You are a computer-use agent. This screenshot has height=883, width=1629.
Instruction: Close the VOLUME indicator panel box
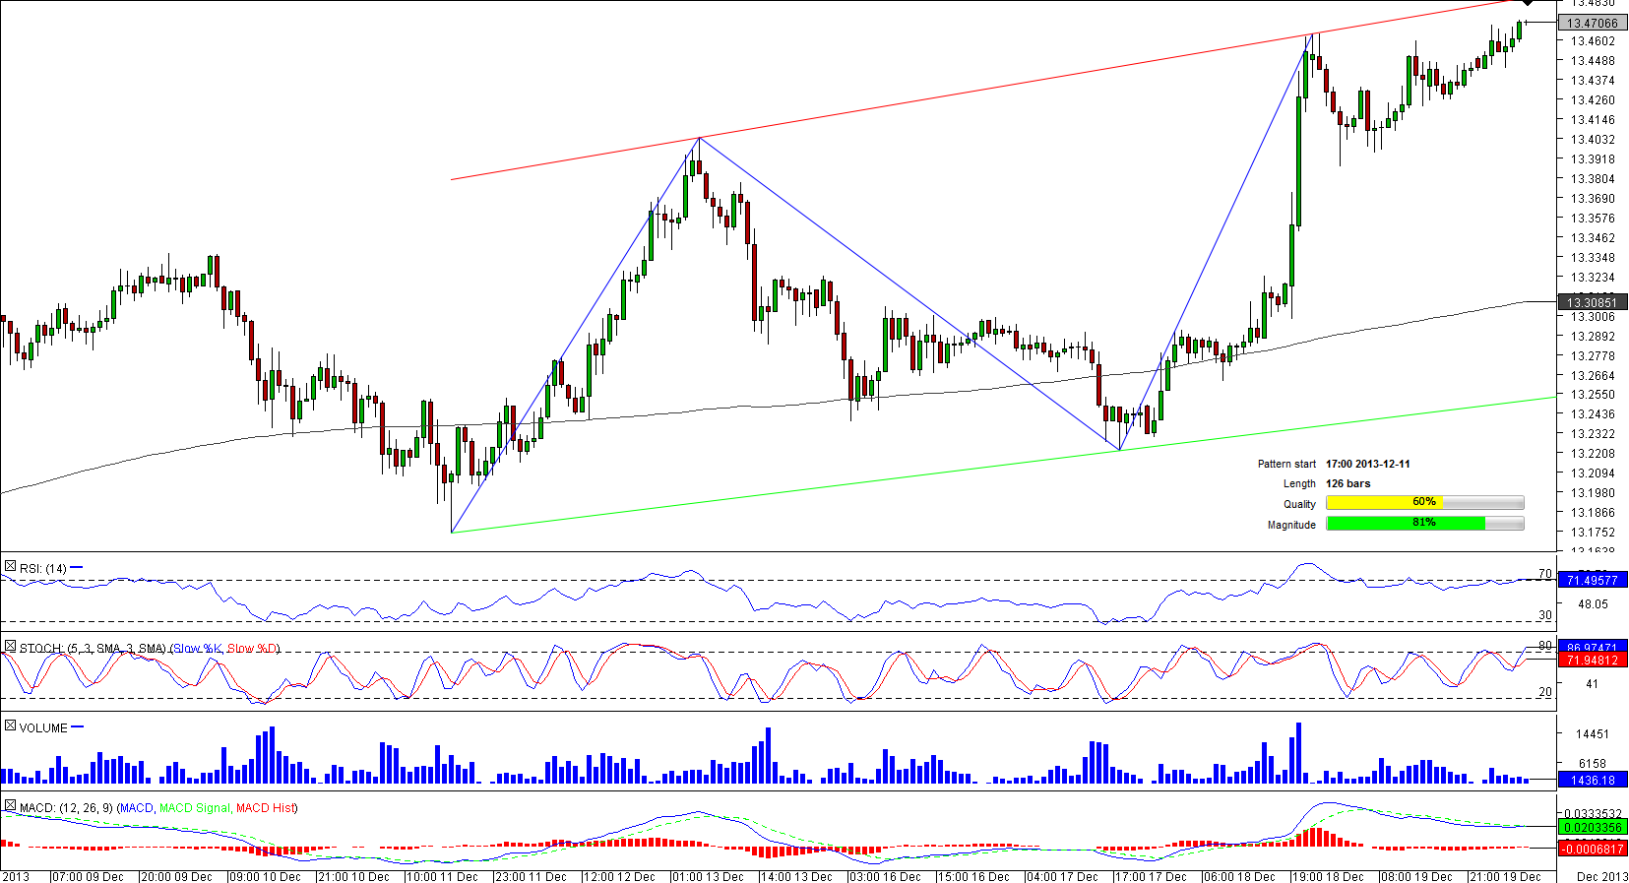(10, 726)
